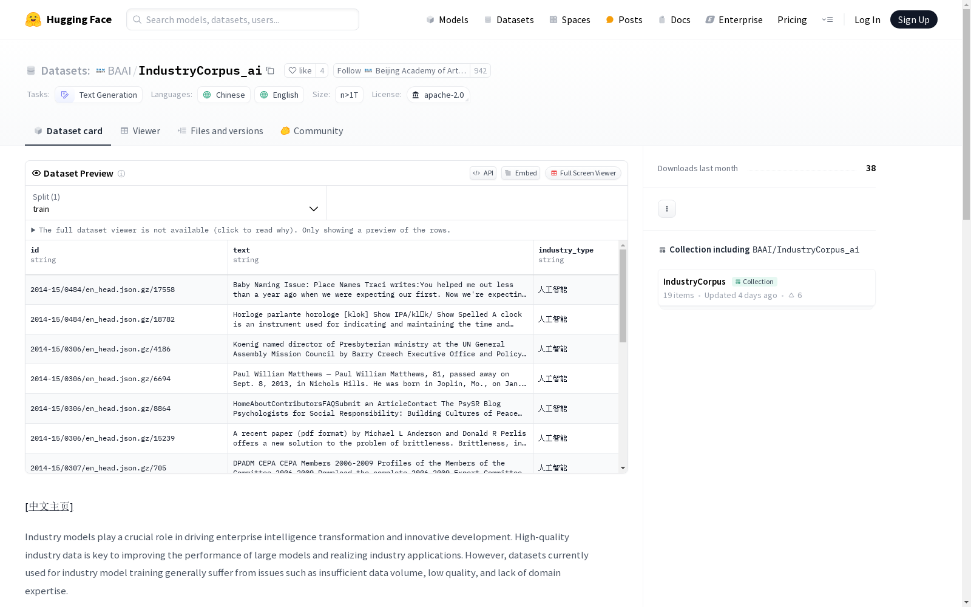971x607 pixels.
Task: Click the Datasets: breadcrumb link
Action: [x=65, y=70]
